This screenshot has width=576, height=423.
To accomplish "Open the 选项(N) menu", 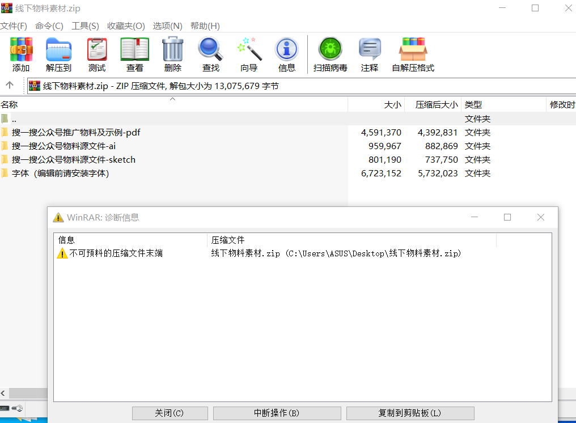I will (x=167, y=26).
